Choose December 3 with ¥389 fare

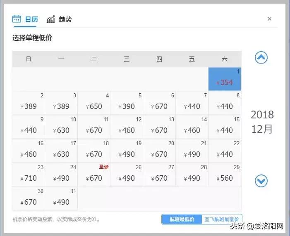61,103
